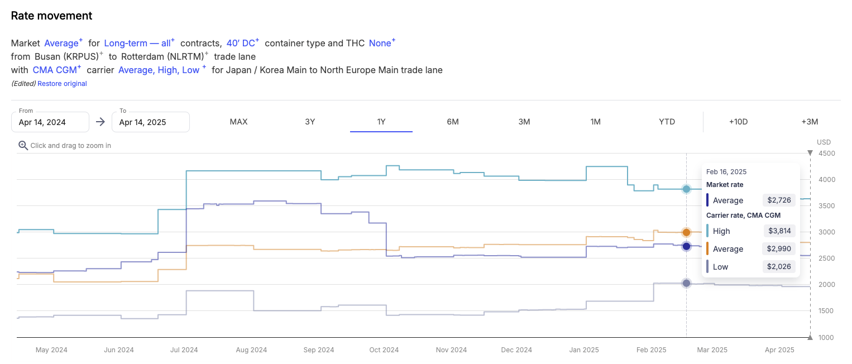Click the Restore original link
Screen dimensions: 852x364
pos(62,84)
